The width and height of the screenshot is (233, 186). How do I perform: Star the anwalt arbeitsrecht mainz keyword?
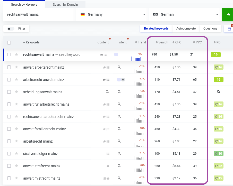[16, 67]
